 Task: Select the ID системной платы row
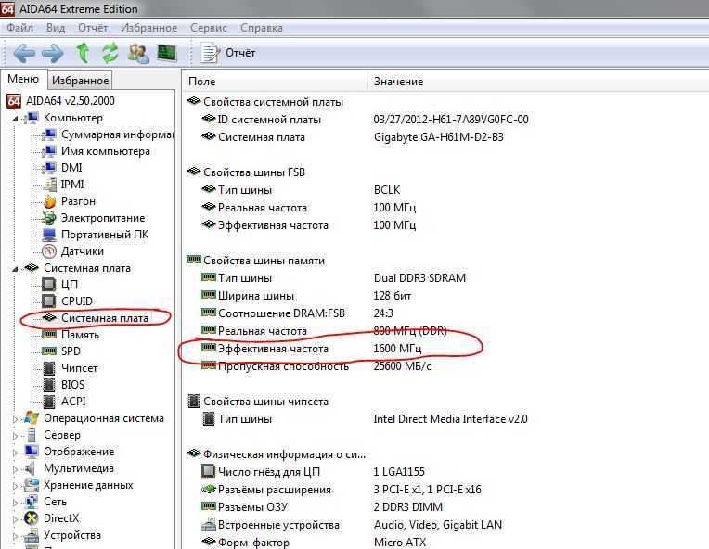click(365, 120)
